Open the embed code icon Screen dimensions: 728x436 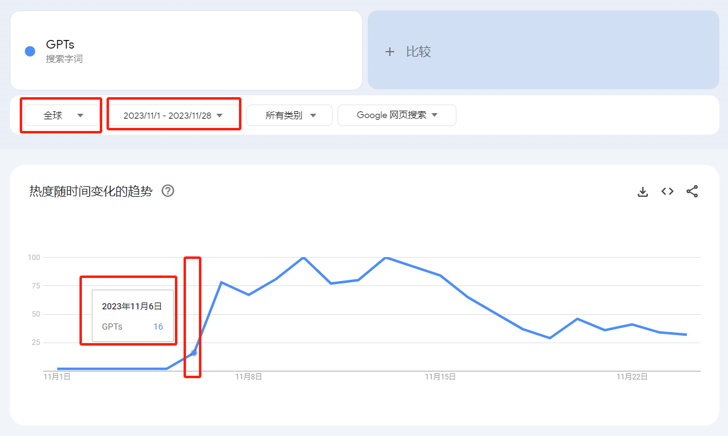click(667, 191)
